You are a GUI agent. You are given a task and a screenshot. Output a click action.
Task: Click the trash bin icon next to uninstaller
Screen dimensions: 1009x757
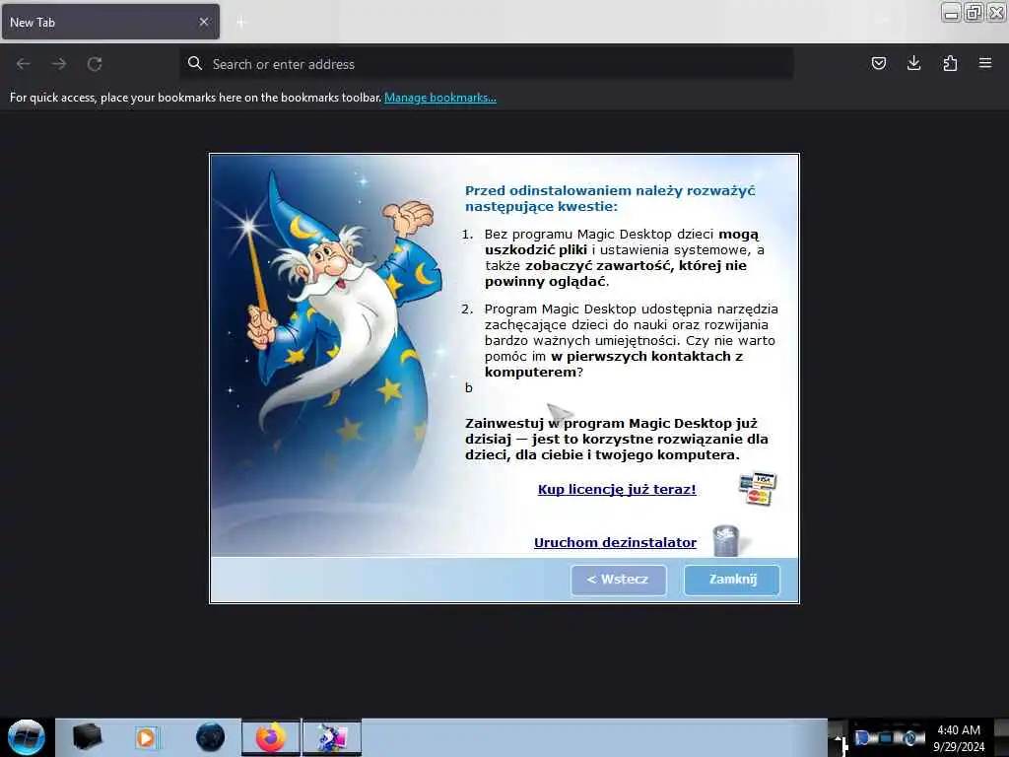point(726,541)
